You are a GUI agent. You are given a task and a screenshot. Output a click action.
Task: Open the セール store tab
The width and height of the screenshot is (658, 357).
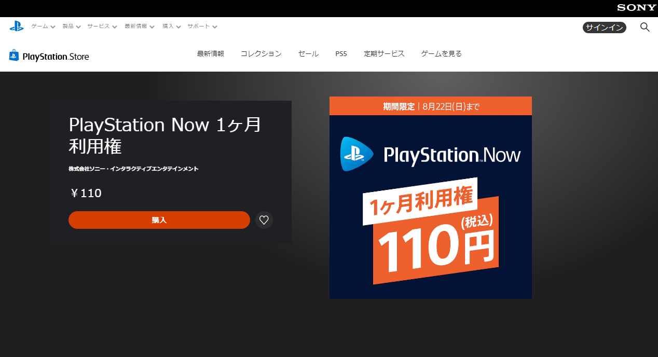point(309,53)
